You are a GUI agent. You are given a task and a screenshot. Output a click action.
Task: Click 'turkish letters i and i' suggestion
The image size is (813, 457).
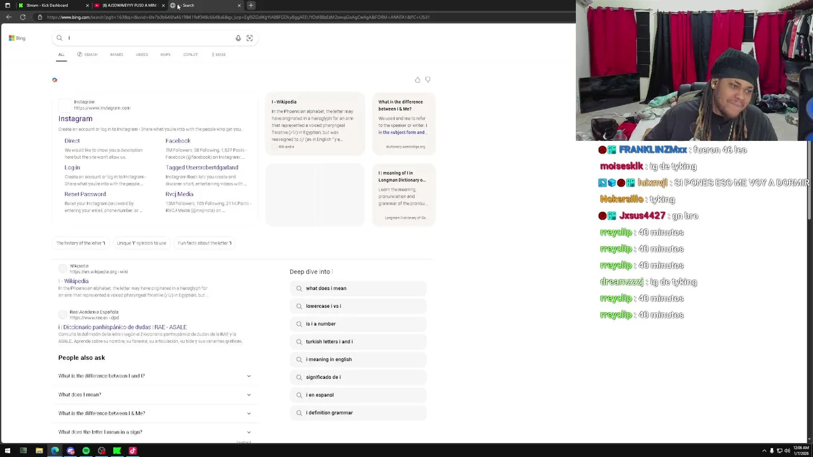[358, 341]
